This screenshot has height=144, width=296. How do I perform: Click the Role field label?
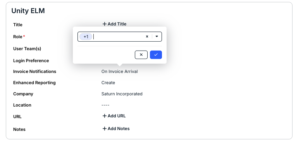coord(18,37)
